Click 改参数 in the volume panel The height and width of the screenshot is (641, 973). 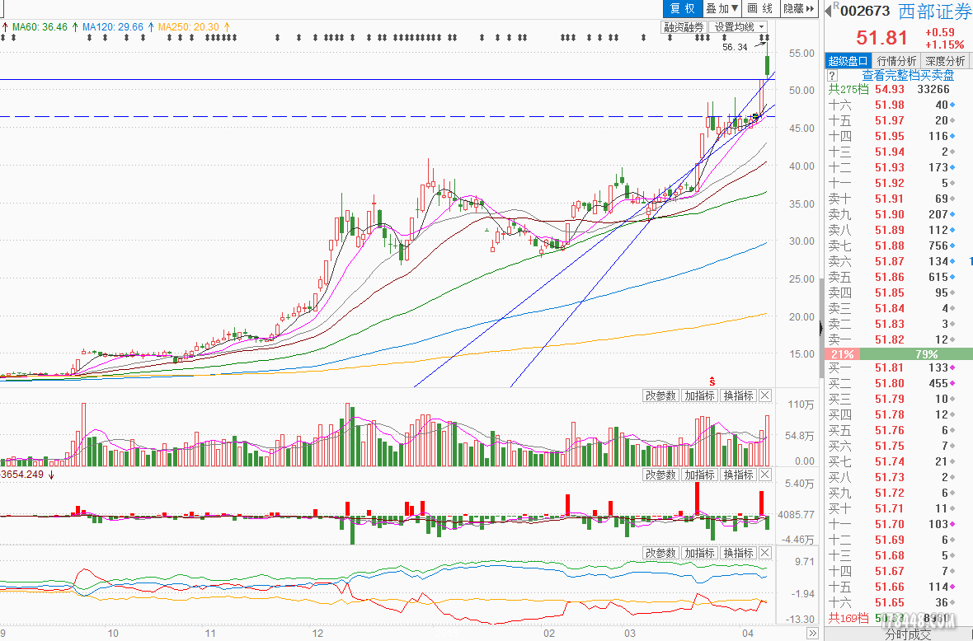(660, 395)
